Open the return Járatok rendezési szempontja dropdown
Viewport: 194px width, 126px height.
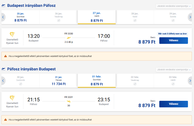tap(173, 69)
